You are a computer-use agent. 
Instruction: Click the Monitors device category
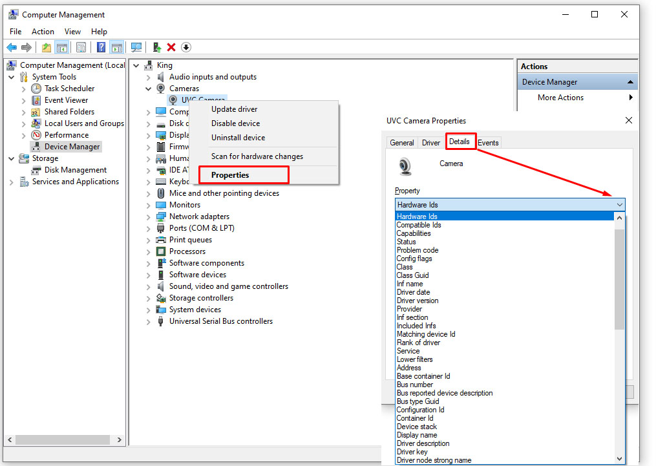(184, 204)
